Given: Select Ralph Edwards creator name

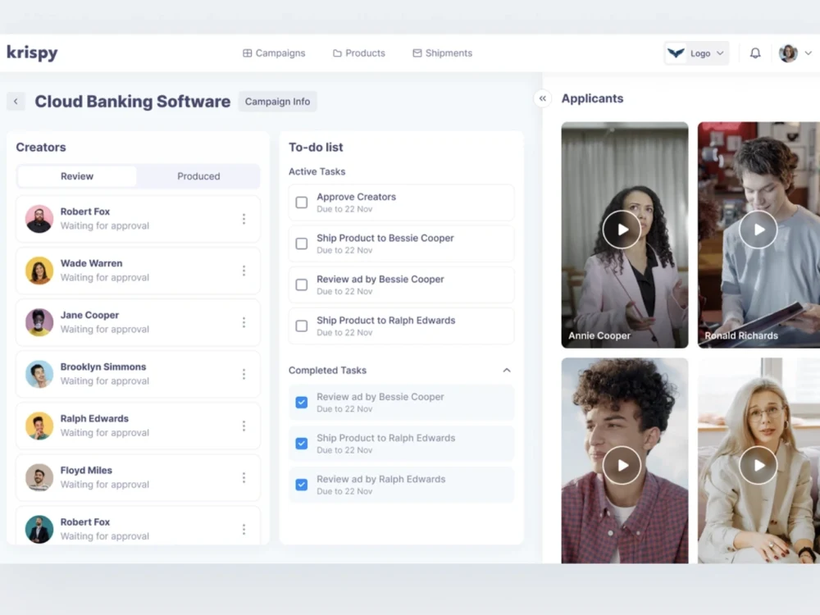Looking at the screenshot, I should tap(94, 418).
